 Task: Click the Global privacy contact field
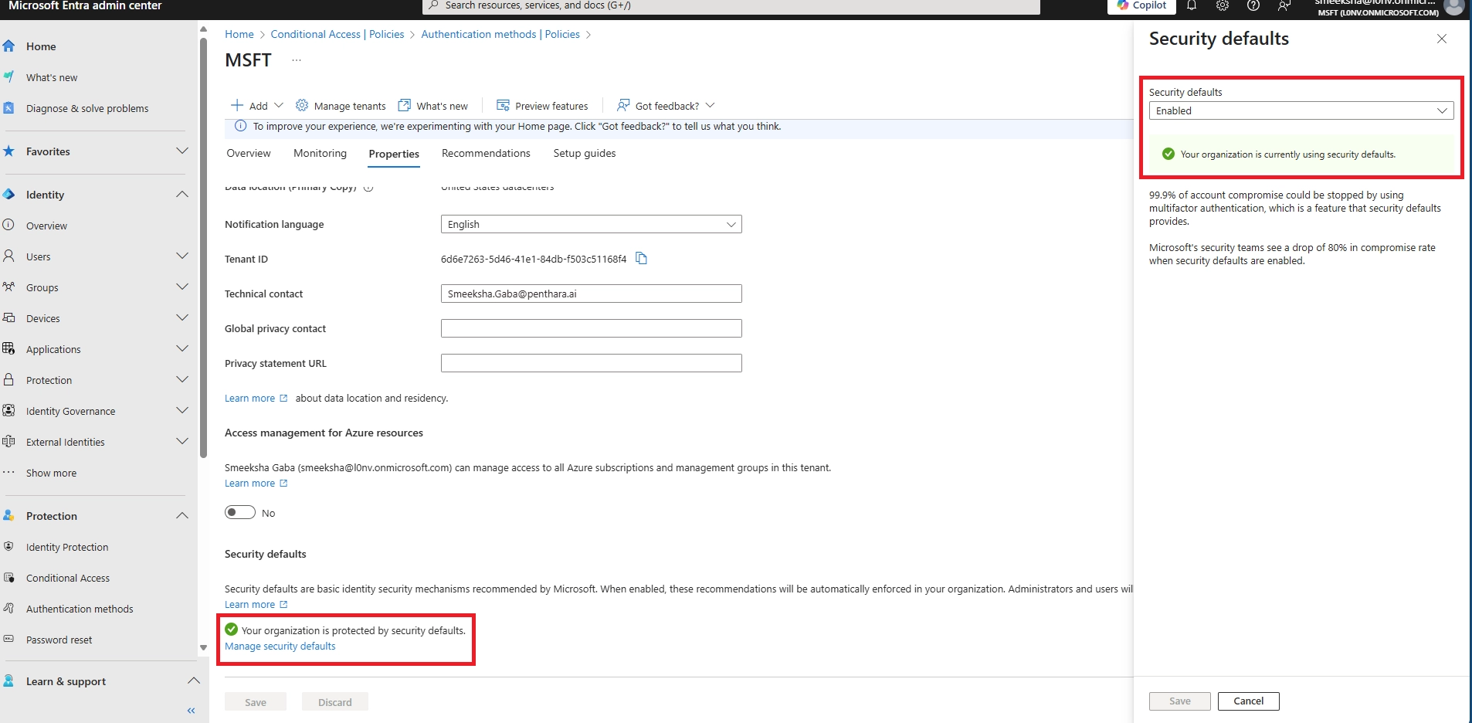[591, 329]
